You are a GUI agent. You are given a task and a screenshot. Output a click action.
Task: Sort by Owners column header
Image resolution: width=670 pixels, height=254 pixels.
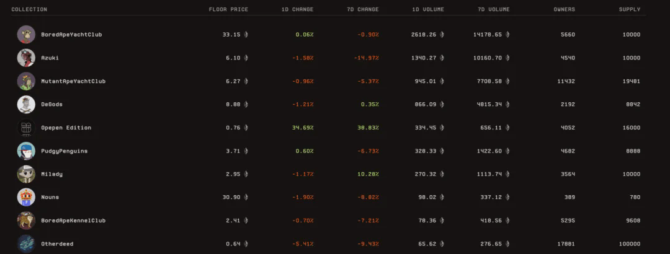(x=564, y=10)
